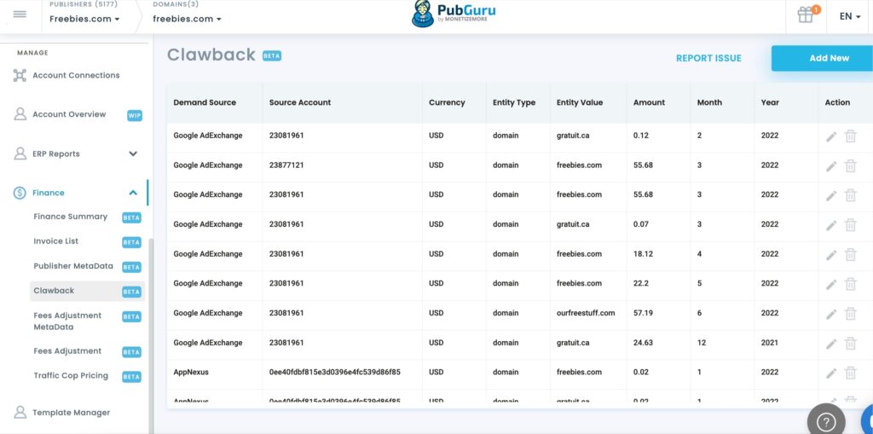Select the 2021 year cell
The image size is (873, 434).
[x=770, y=343]
